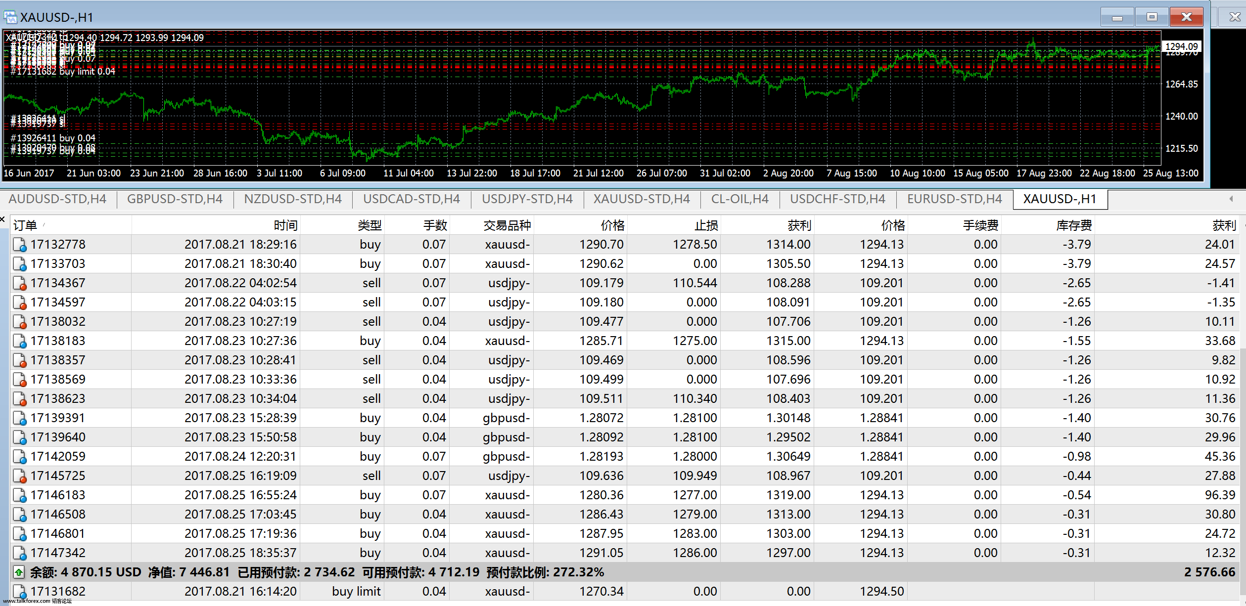The width and height of the screenshot is (1246, 606).
Task: Switch to the USDCHF-STD,H4 chart tab
Action: tap(837, 199)
